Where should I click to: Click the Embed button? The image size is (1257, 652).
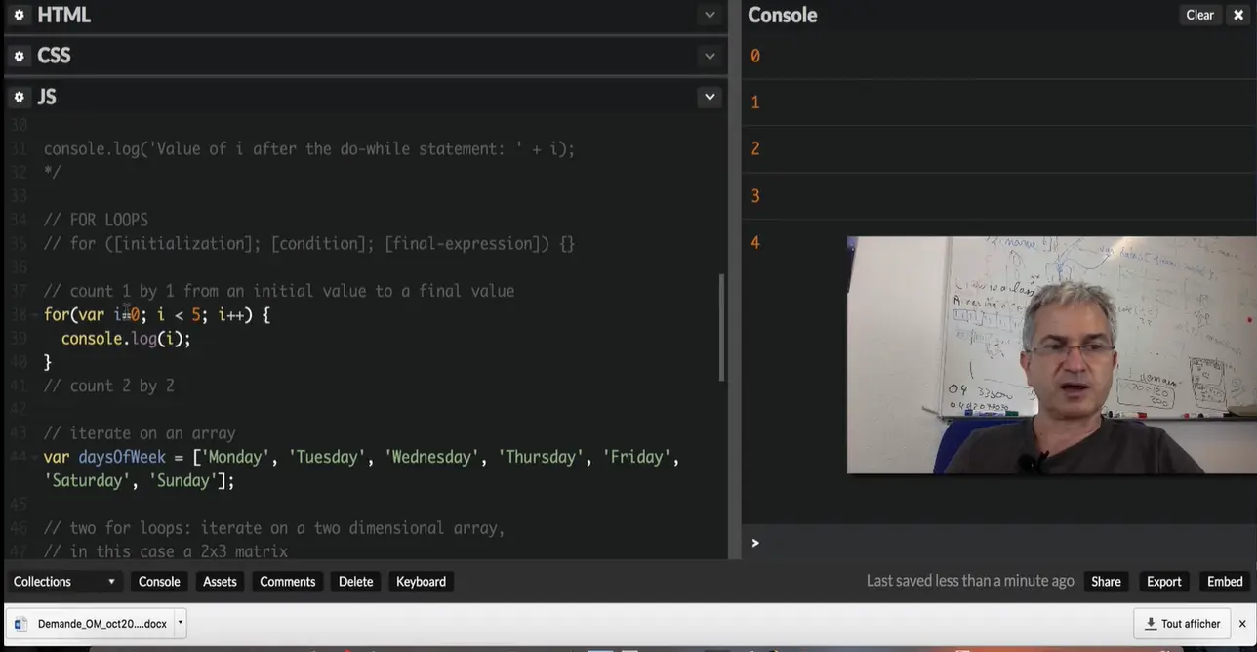[1225, 582]
